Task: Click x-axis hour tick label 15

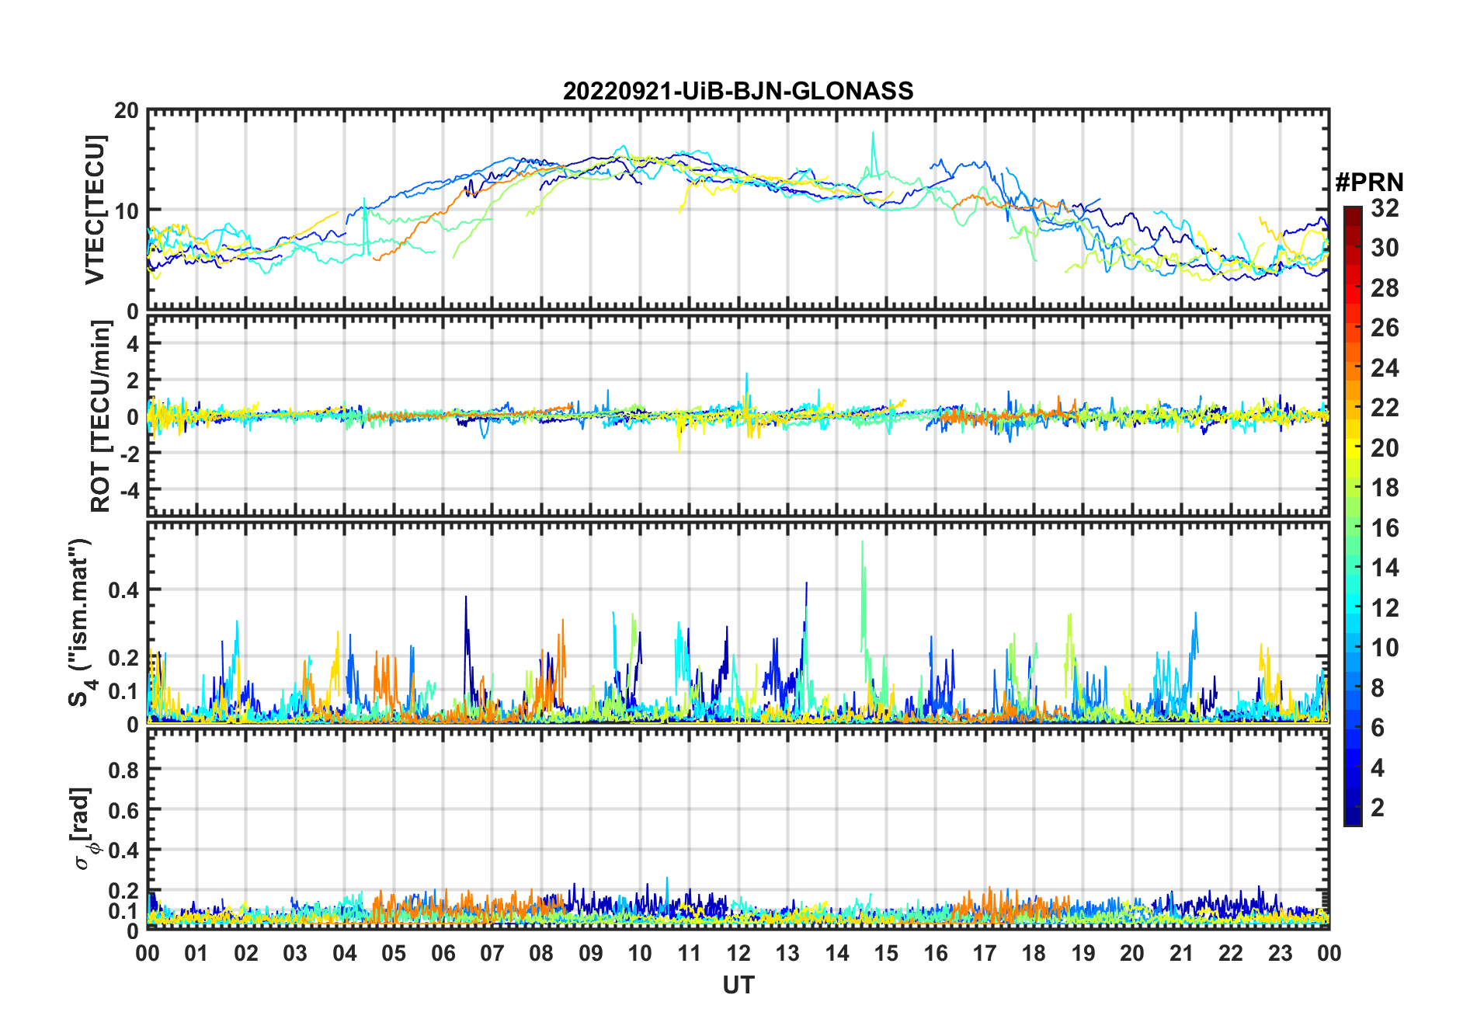Action: 886,953
